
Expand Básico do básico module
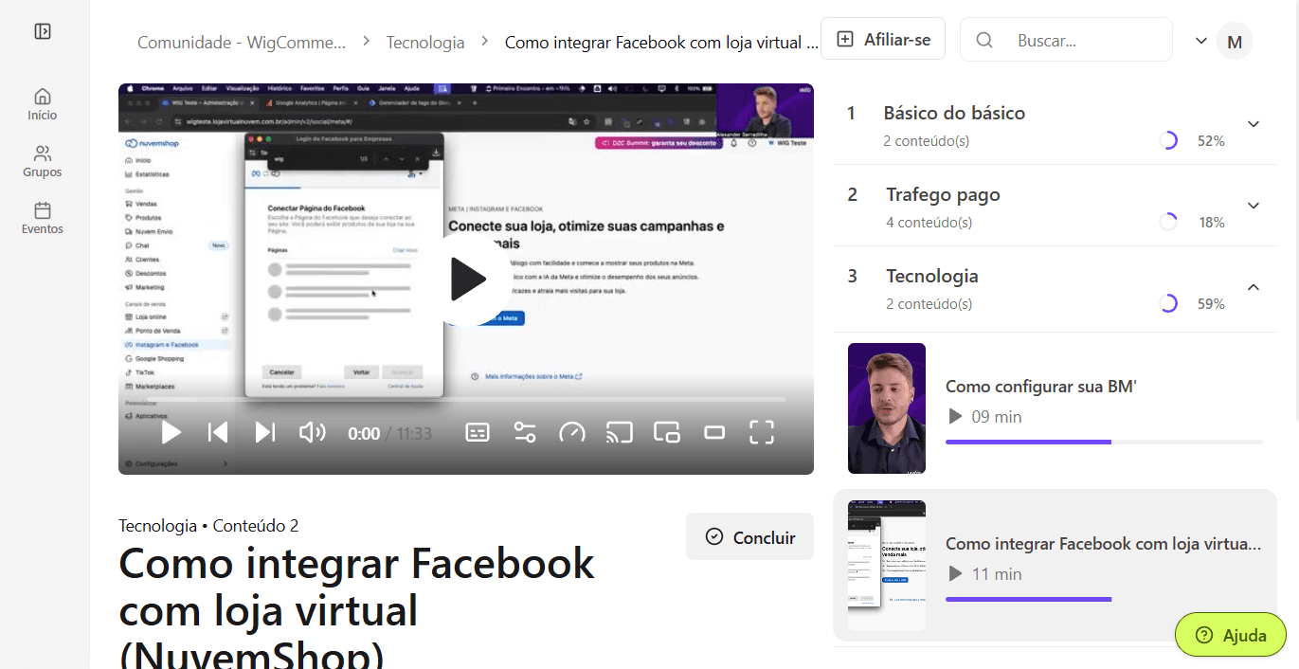(x=1254, y=124)
